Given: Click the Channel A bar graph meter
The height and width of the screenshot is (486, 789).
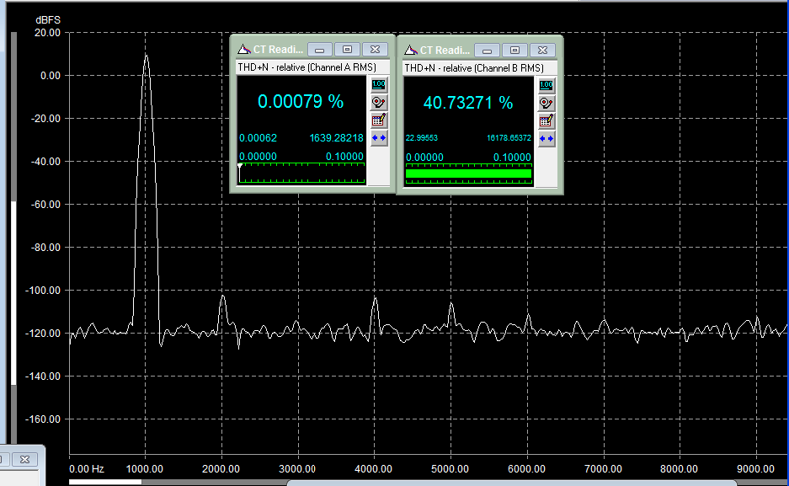Looking at the screenshot, I should coord(302,173).
